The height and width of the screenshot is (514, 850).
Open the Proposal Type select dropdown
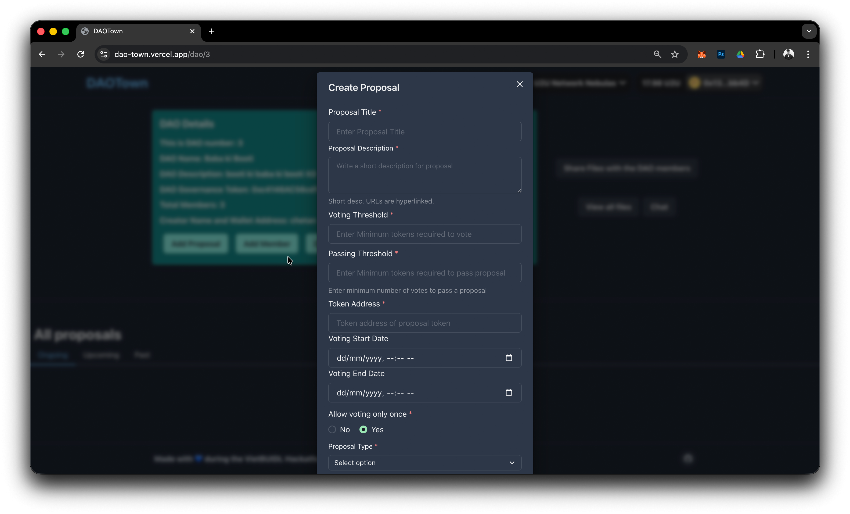(425, 463)
